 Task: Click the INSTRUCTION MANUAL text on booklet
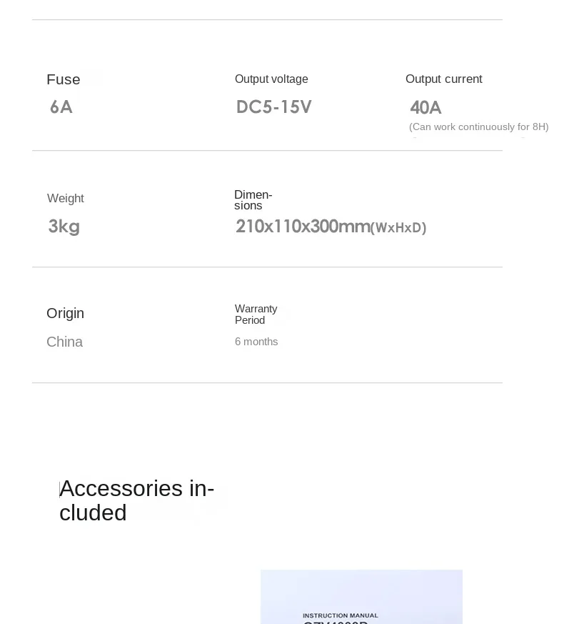[x=341, y=615]
